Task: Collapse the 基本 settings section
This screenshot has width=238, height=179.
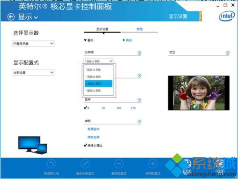Action: (x=89, y=40)
